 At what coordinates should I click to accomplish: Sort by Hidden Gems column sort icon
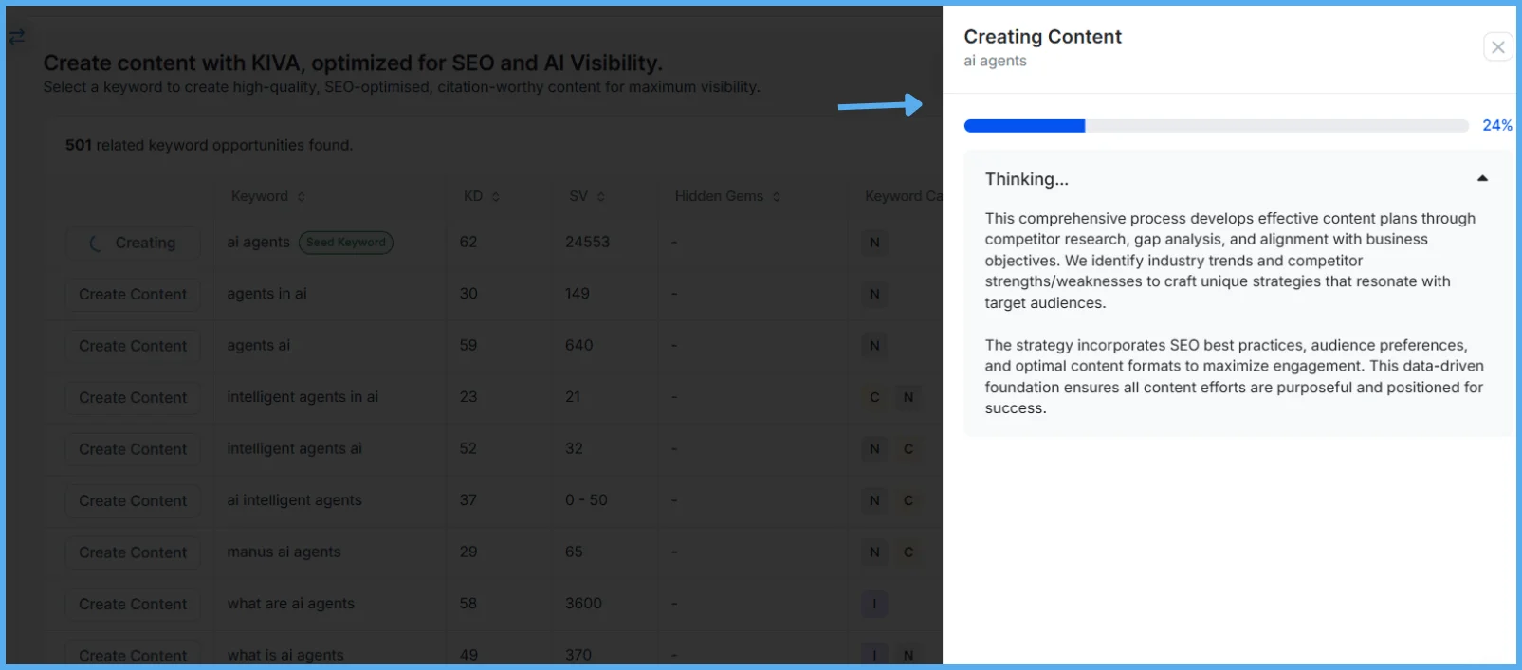[x=777, y=197]
